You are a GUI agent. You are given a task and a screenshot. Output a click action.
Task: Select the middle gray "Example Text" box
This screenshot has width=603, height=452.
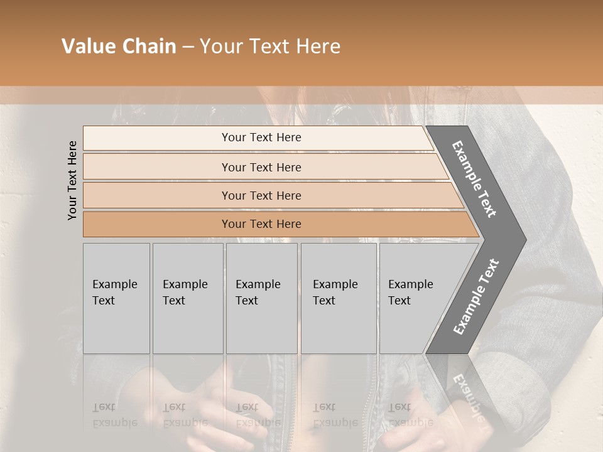pos(261,298)
